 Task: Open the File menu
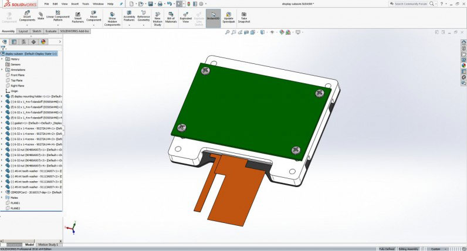[x=46, y=4]
